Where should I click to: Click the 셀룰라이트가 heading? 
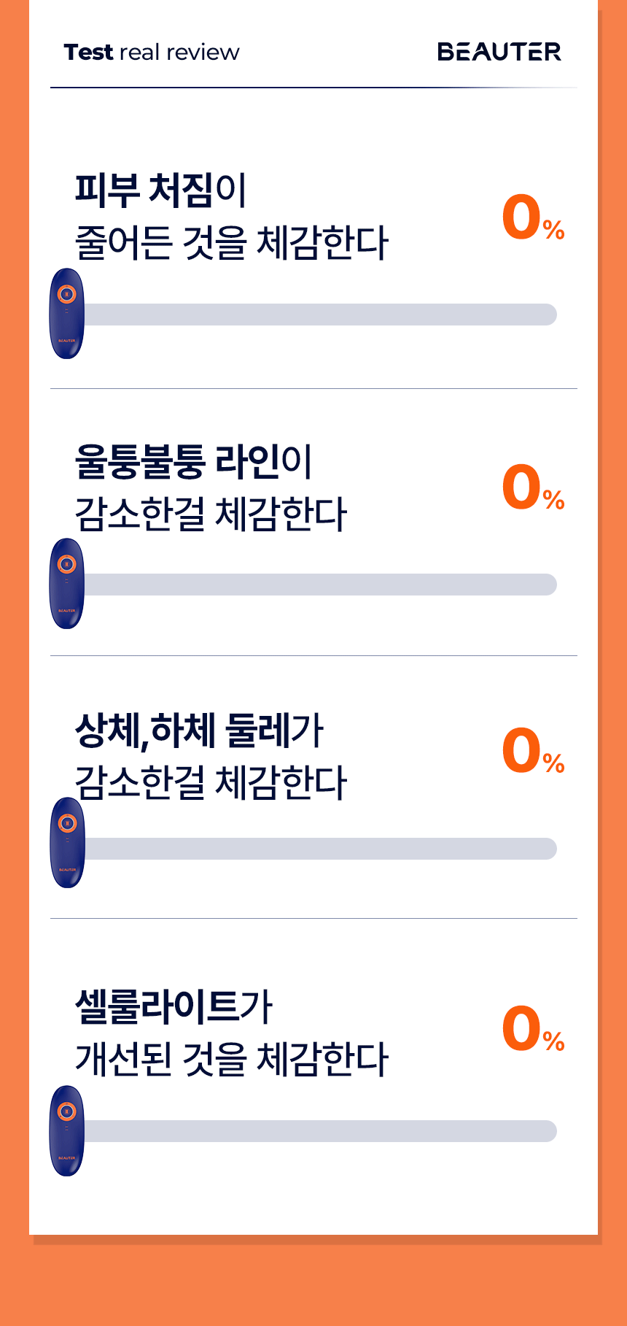click(x=174, y=1007)
